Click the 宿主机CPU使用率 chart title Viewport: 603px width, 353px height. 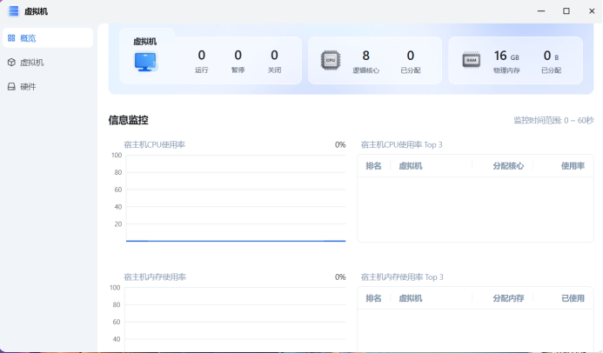click(x=154, y=145)
